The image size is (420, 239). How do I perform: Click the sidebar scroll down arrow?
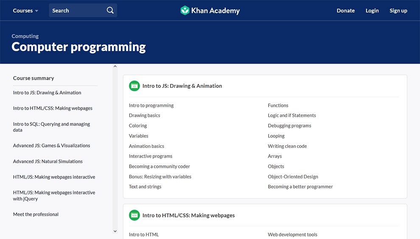point(115,231)
